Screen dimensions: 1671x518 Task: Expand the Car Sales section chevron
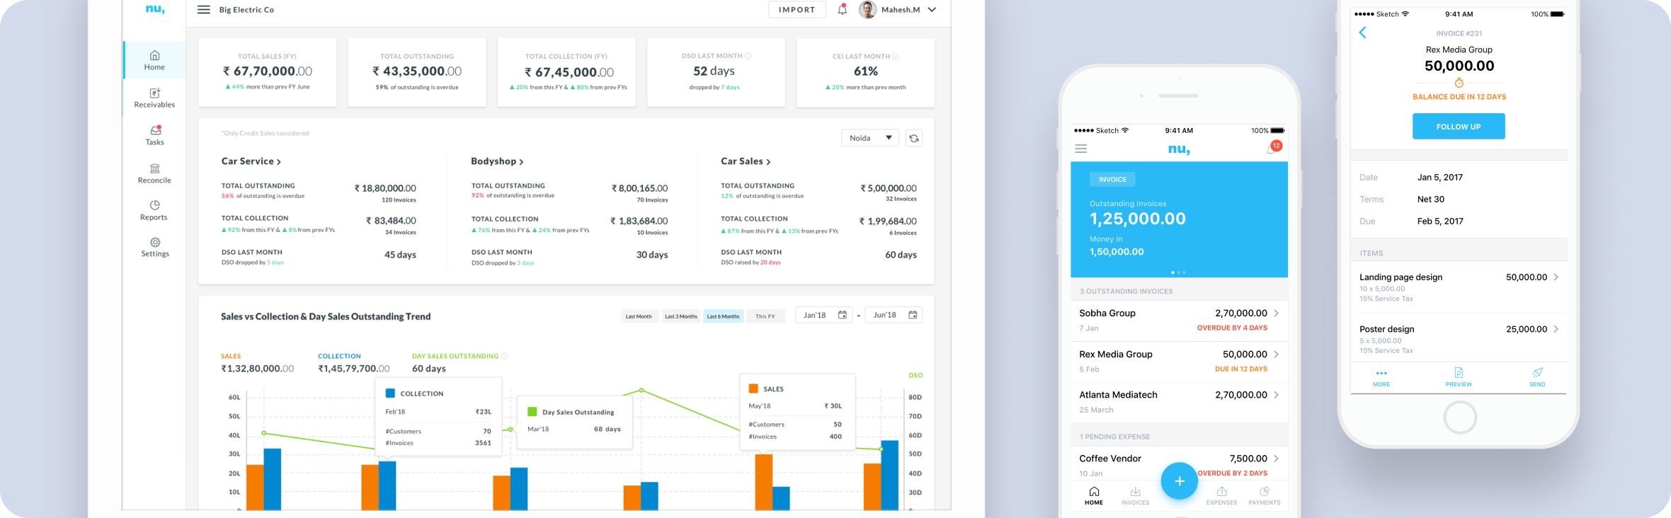click(768, 162)
